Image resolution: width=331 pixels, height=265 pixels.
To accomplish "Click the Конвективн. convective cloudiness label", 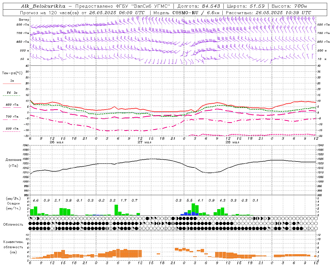I will click(13, 242).
